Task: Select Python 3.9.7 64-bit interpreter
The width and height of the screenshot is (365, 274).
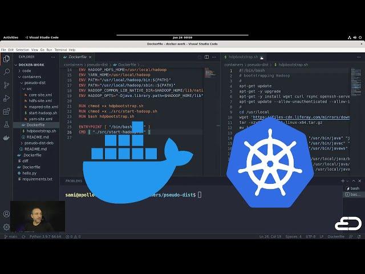Action: (x=46, y=237)
